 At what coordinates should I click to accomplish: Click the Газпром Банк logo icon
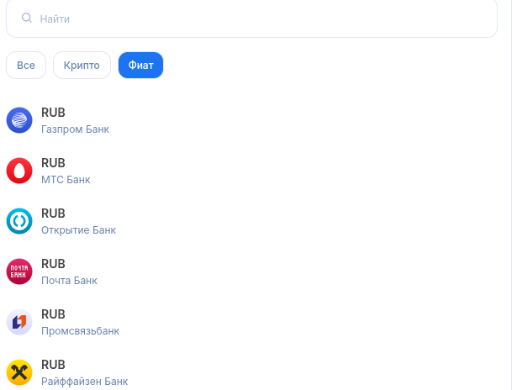tap(19, 120)
